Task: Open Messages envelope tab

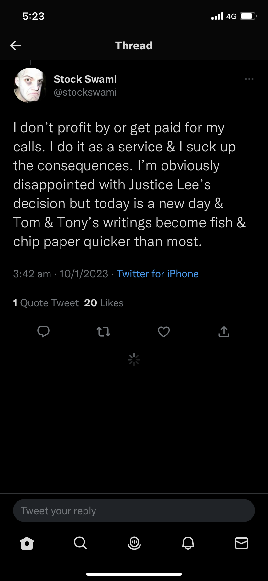Action: (241, 543)
